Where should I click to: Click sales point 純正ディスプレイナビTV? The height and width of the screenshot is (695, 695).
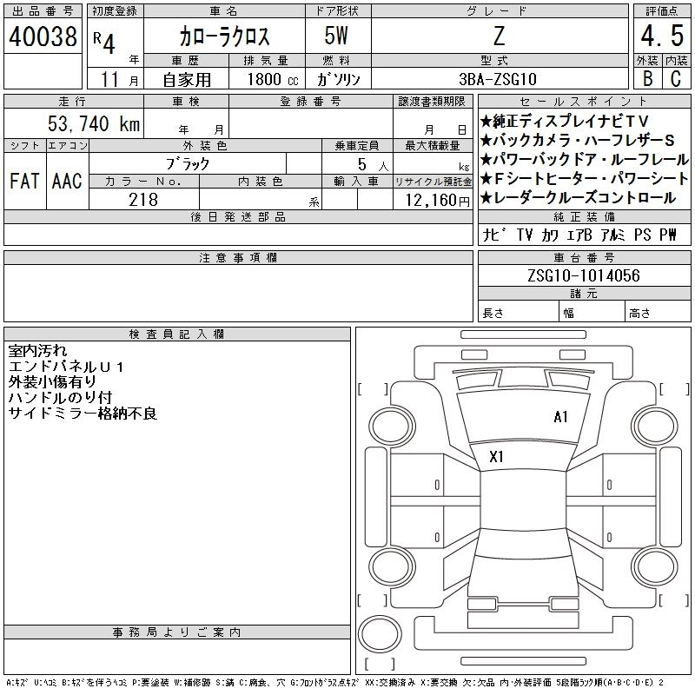pyautogui.click(x=564, y=121)
